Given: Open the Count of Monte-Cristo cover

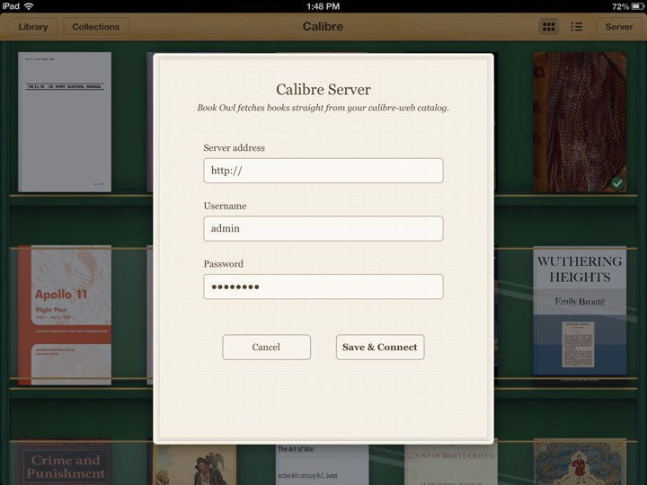Looking at the screenshot, I should (451, 464).
